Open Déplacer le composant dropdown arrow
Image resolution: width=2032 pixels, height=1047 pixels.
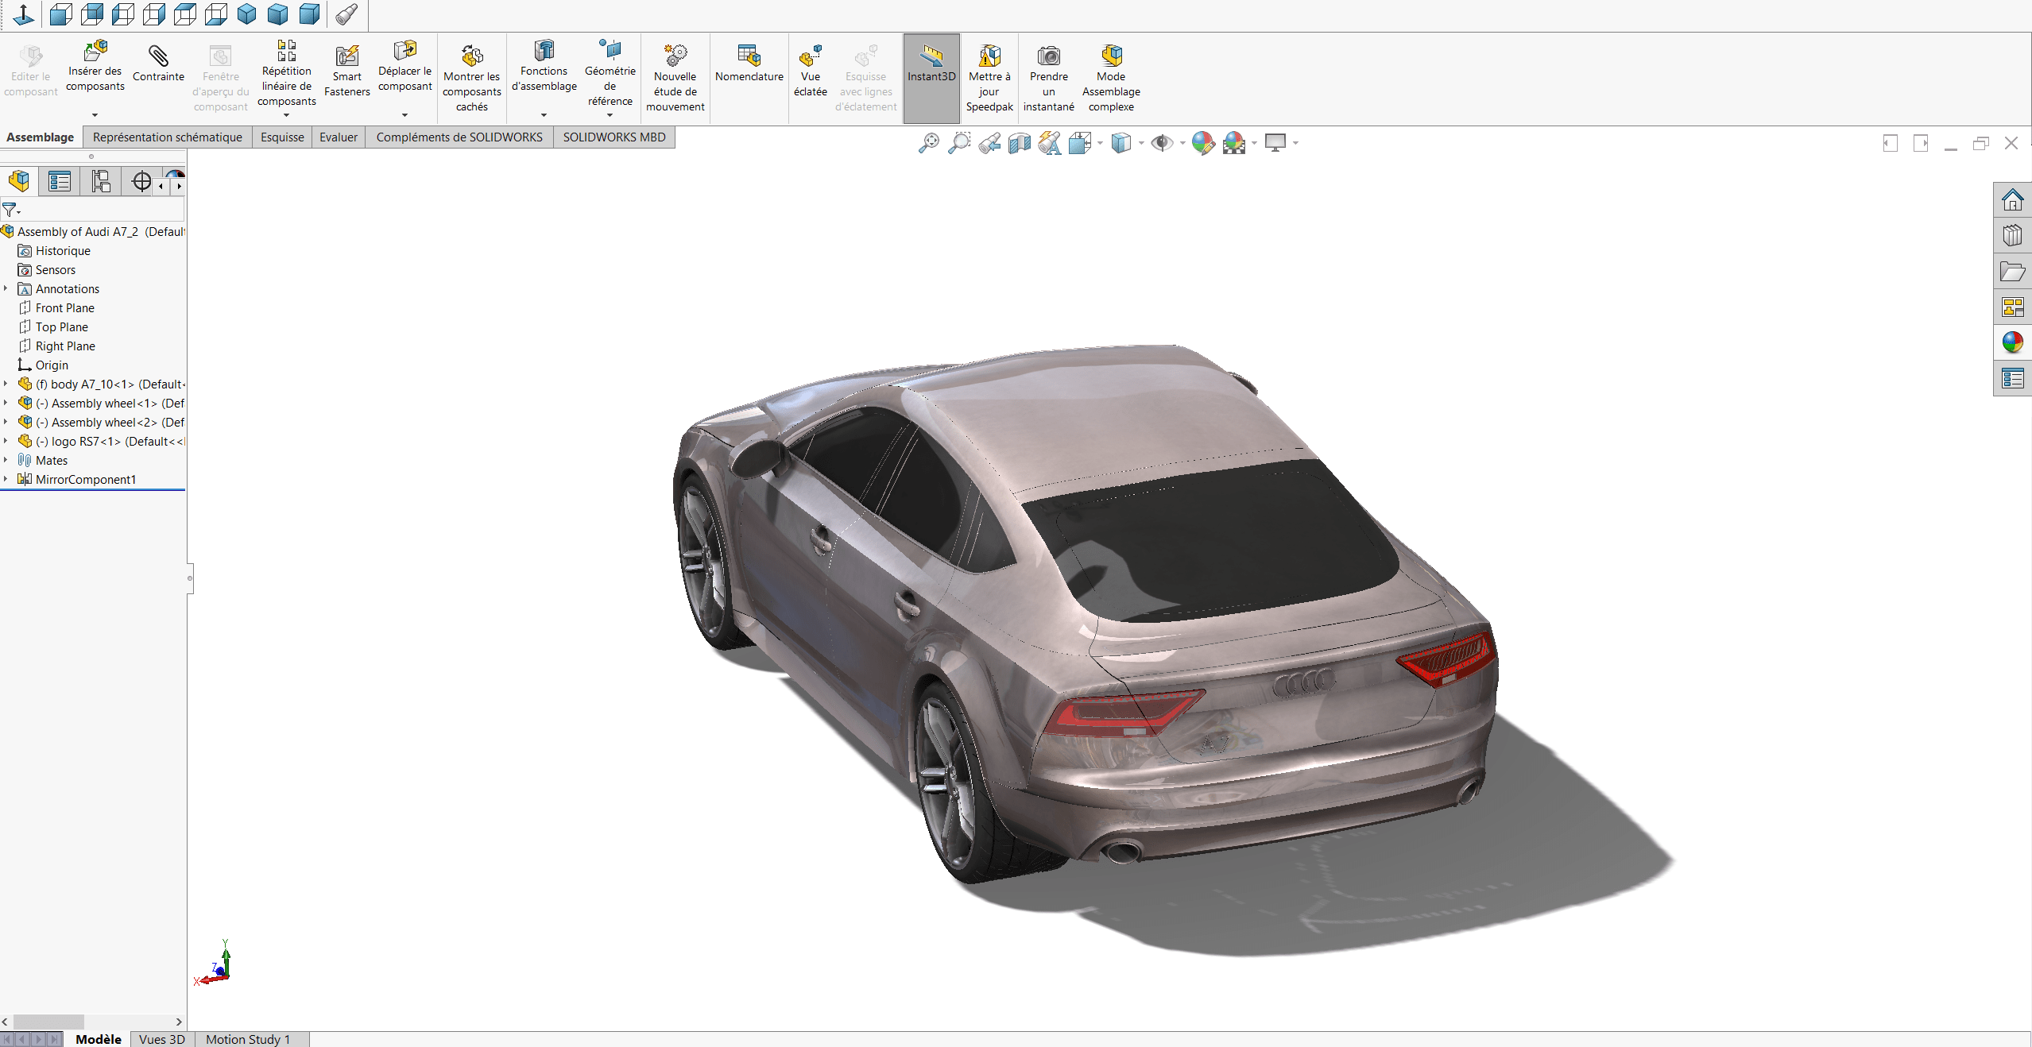[x=404, y=115]
